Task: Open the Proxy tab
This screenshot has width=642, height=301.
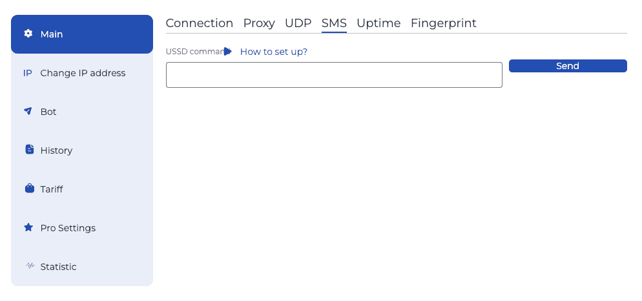Action: [259, 23]
